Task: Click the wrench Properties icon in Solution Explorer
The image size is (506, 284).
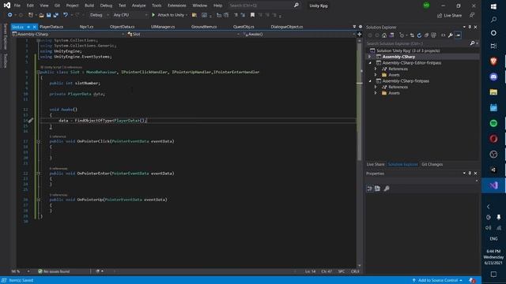Action: [x=450, y=35]
